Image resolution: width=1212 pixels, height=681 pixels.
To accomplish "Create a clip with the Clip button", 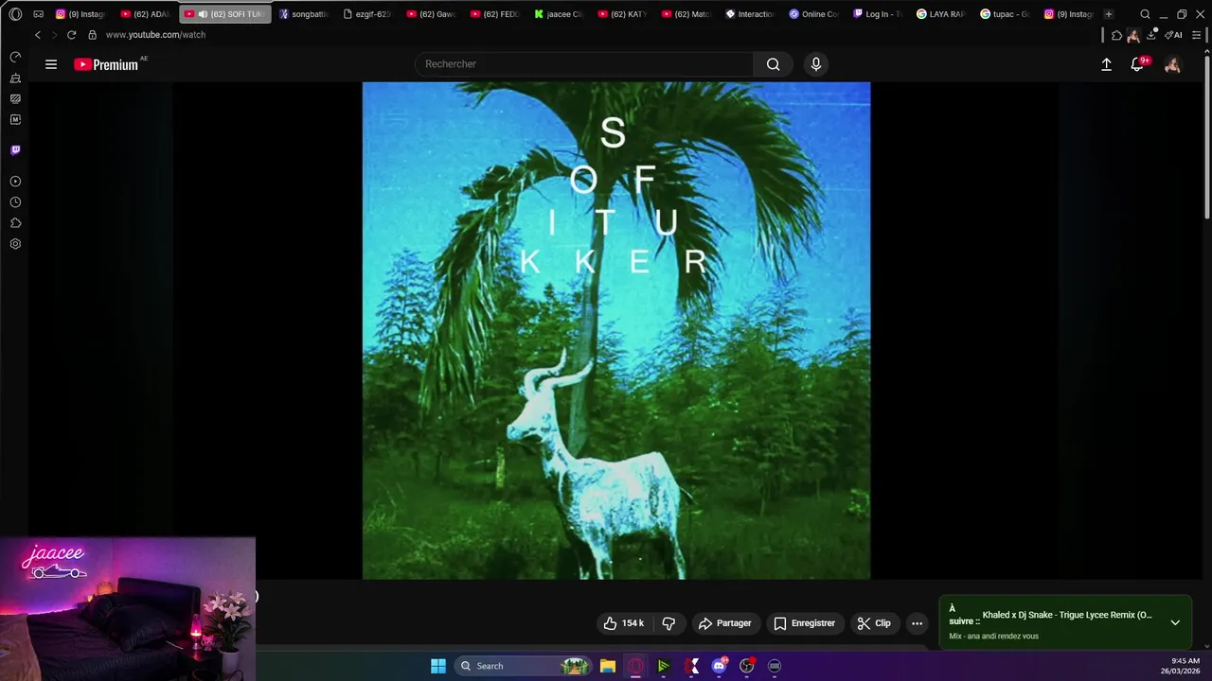I will (873, 623).
